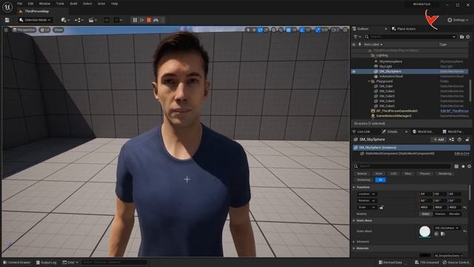Screen dimensions: 474x267
Task: Open Edit BP_ThirdPerson blueprint link
Action: 454,111
